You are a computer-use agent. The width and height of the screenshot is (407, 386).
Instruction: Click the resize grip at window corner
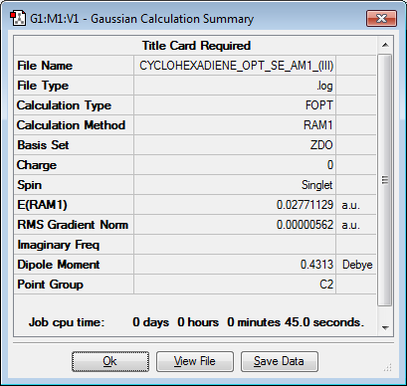(x=388, y=367)
